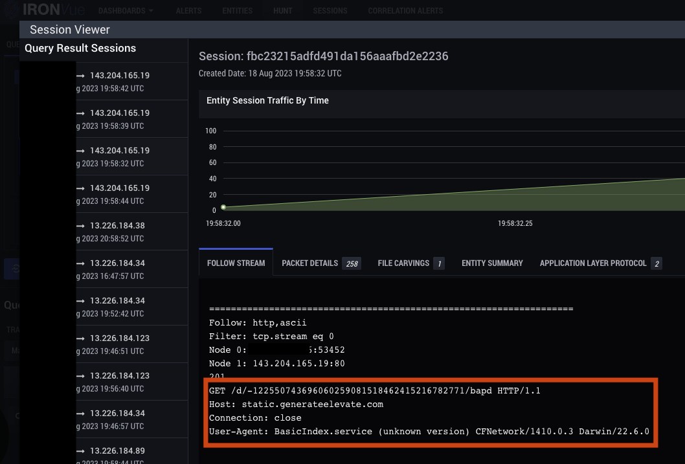Open the Entity Summary tab
685x464 pixels.
(x=492, y=263)
